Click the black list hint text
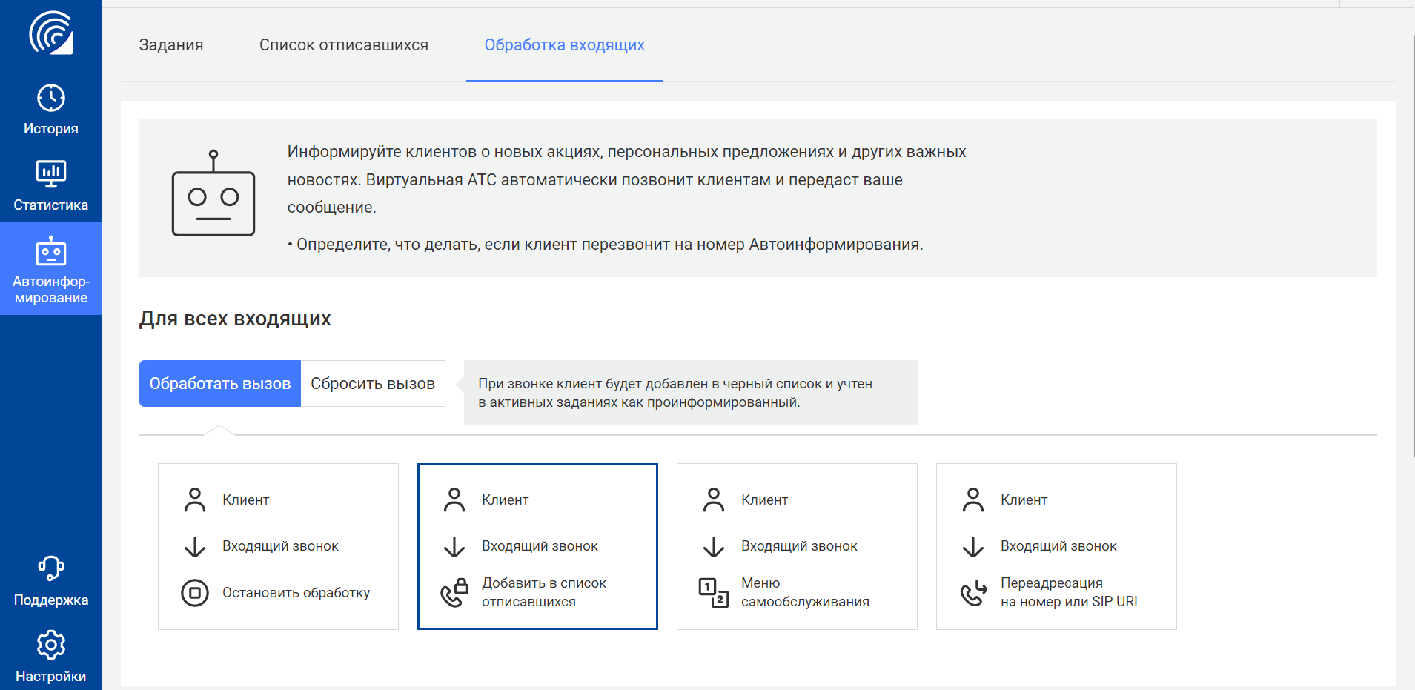 click(675, 393)
